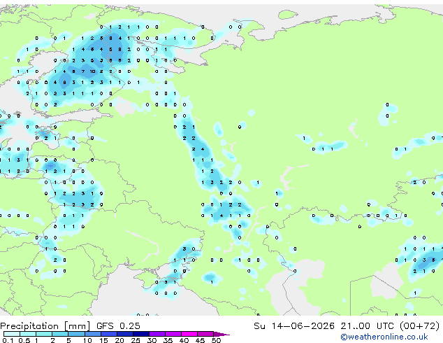Click the legend swatch between 10 and 15

pos(92,334)
